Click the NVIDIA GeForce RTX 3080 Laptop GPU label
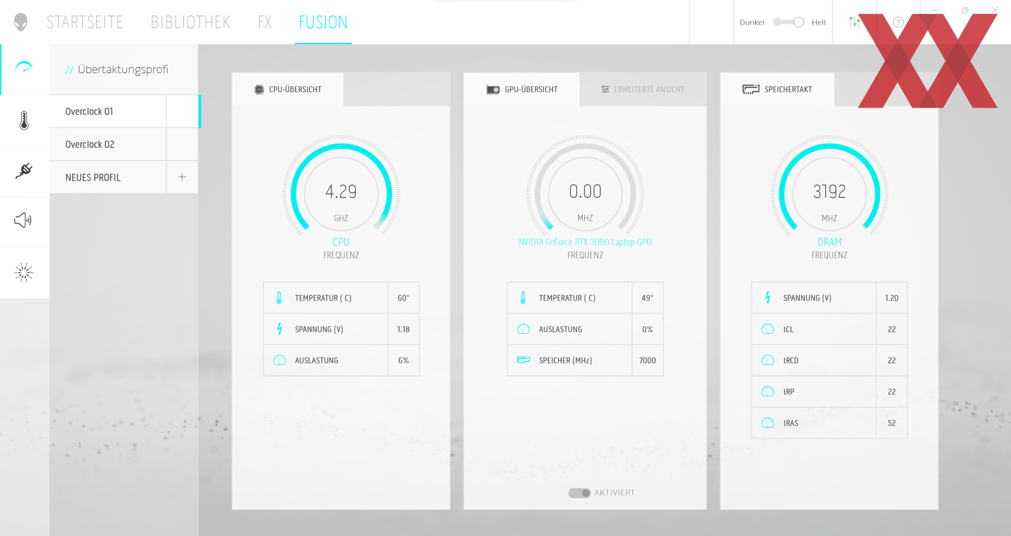This screenshot has height=536, width=1011. (585, 242)
